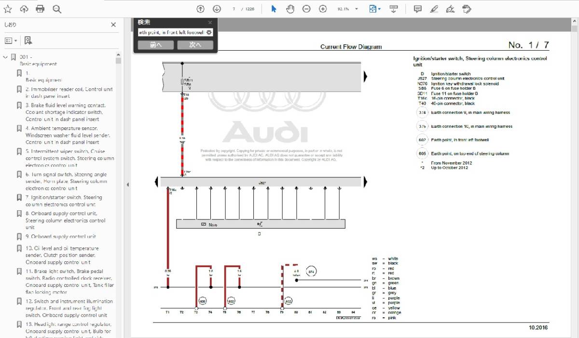Click legend text 'Earth point, on top end of steering column'
579x338 pixels.
point(470,153)
